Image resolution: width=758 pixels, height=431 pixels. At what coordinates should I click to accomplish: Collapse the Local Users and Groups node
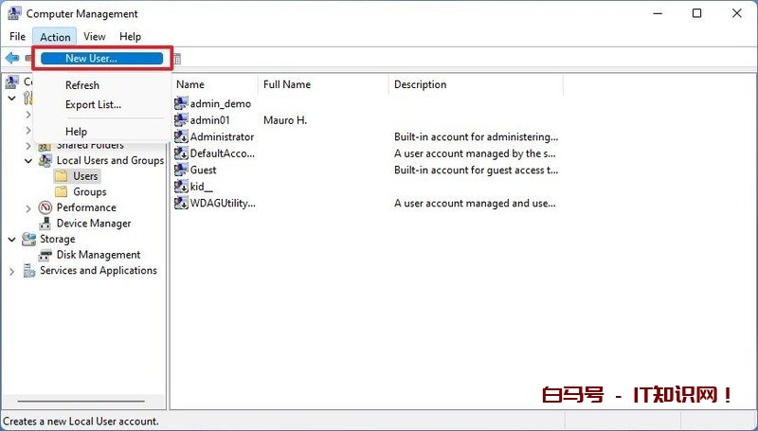pyautogui.click(x=28, y=161)
